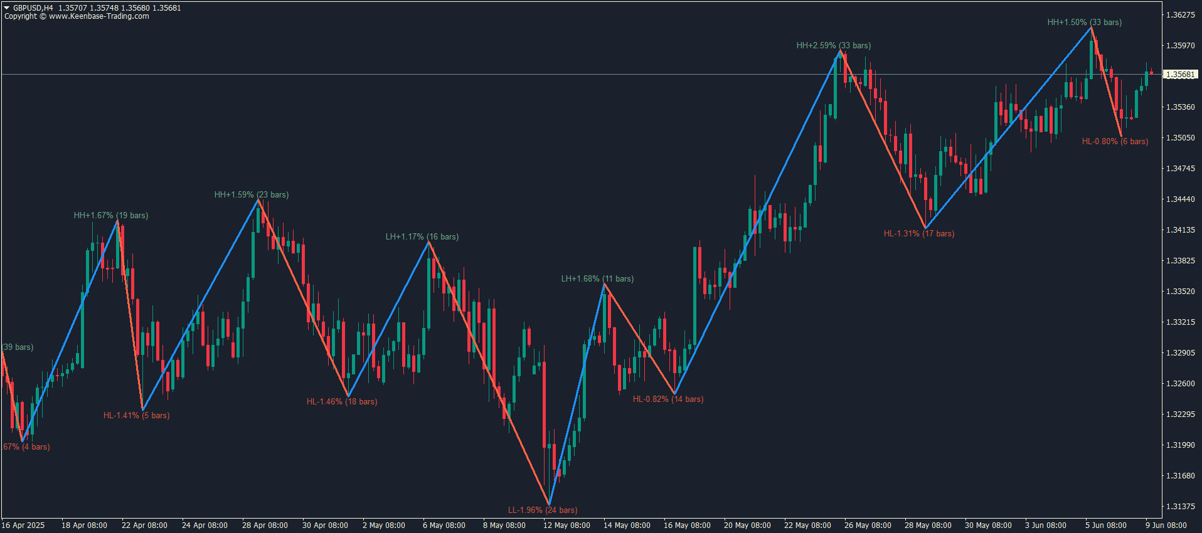Select the LH+1.68% (11 bars) label

tap(597, 279)
